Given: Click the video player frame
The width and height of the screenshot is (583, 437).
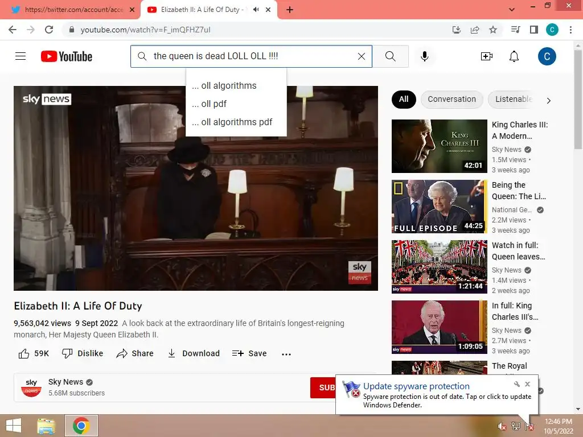Looking at the screenshot, I should 196,188.
